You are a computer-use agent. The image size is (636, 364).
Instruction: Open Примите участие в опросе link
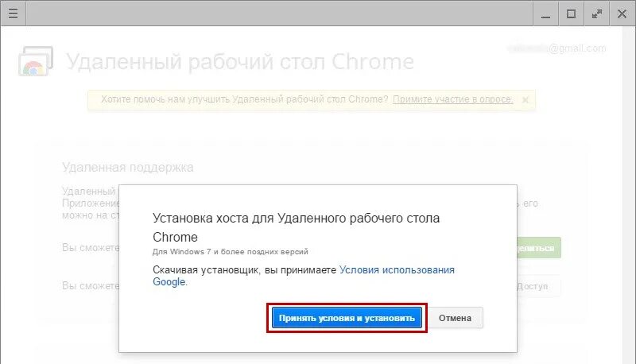[x=452, y=99]
